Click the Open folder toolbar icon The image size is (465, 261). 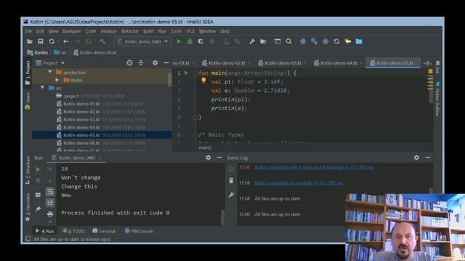(29, 42)
